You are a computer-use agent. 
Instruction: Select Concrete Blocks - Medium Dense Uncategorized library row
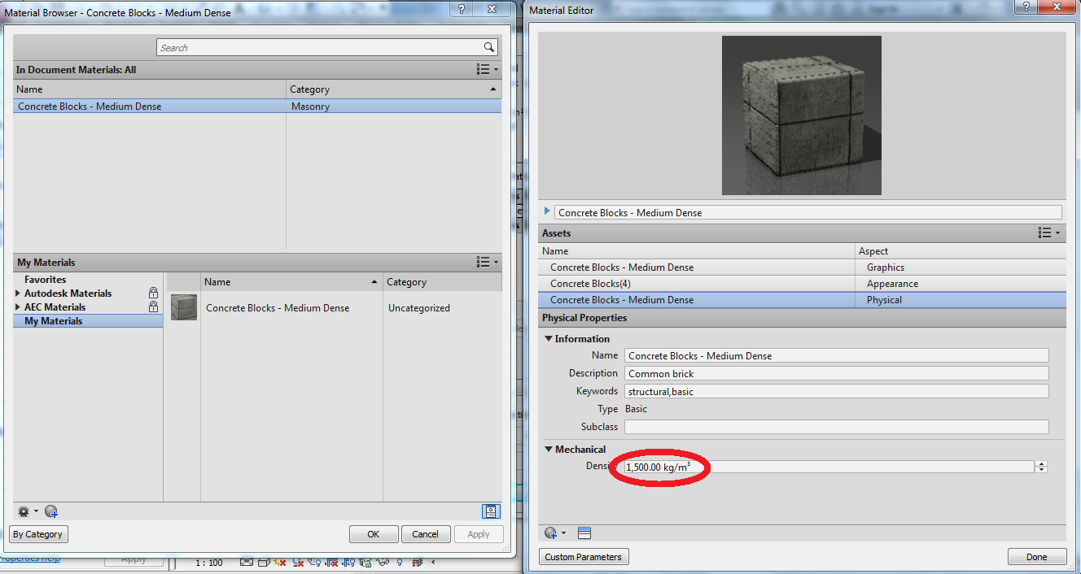coord(334,308)
